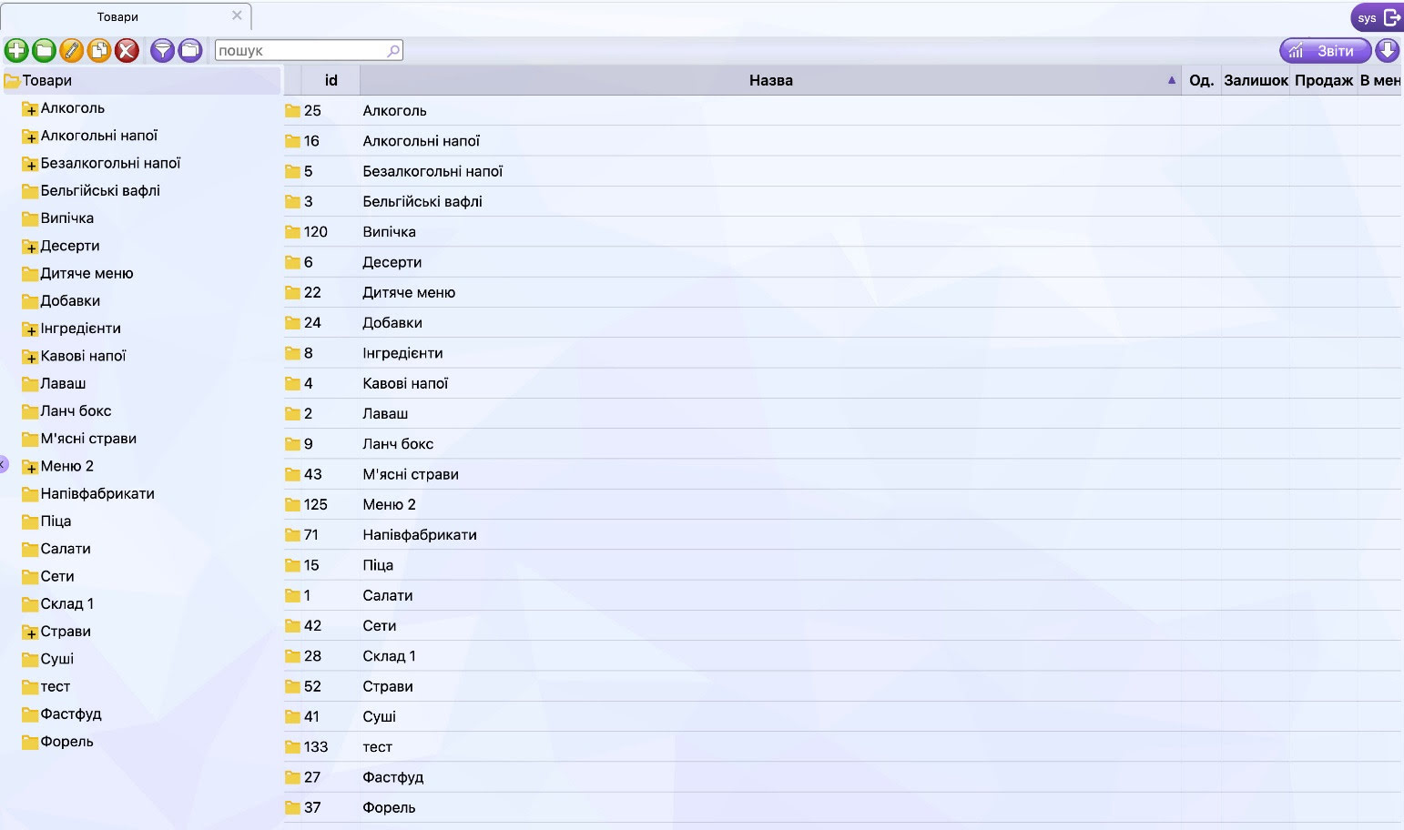Expand Десерти folder in the tree

[x=30, y=247]
